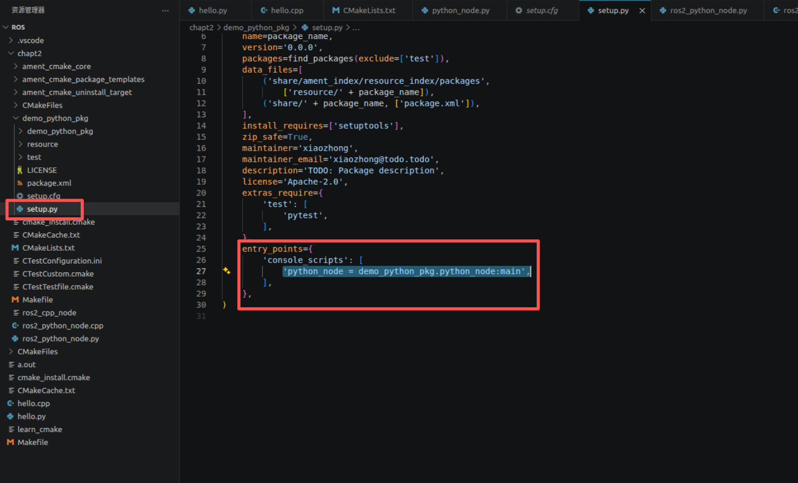Click the Python icon in breadcrumb setup.py
The height and width of the screenshot is (483, 798).
305,28
